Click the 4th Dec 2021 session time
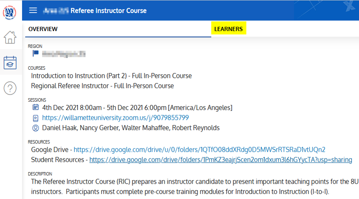 (137, 107)
